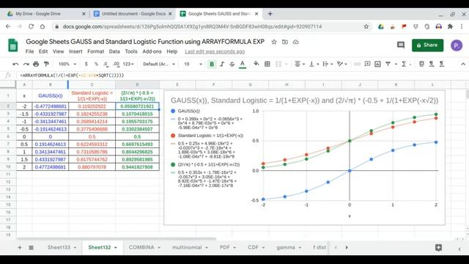Viewport: 469px width, 264px height.
Task: Bookmark page with star icon
Action: click(366, 26)
